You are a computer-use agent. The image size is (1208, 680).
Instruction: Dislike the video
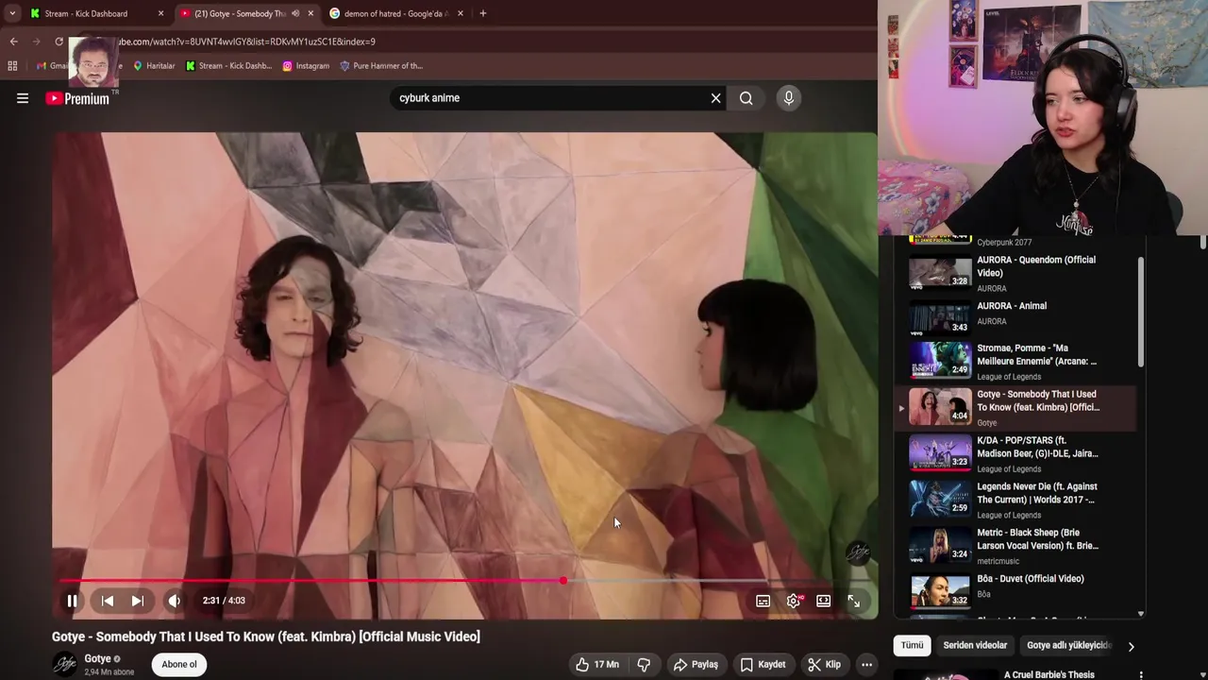tap(644, 665)
